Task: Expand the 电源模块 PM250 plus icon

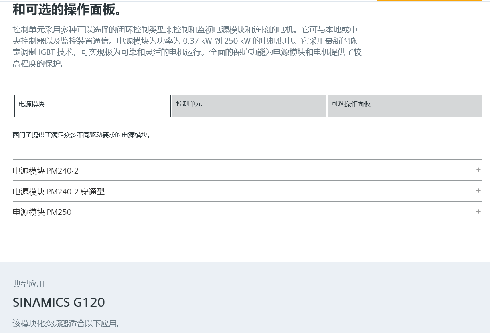Action: (x=478, y=212)
